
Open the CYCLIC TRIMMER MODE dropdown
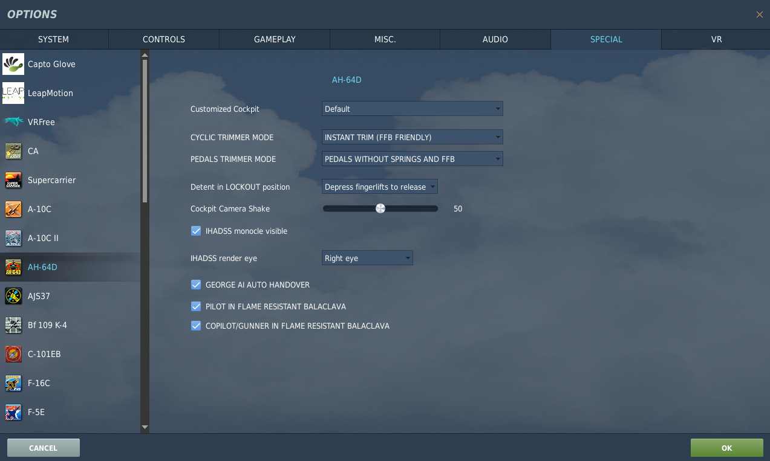413,137
